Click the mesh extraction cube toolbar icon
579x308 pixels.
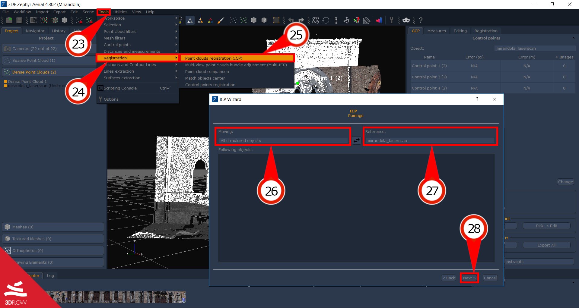[54, 20]
